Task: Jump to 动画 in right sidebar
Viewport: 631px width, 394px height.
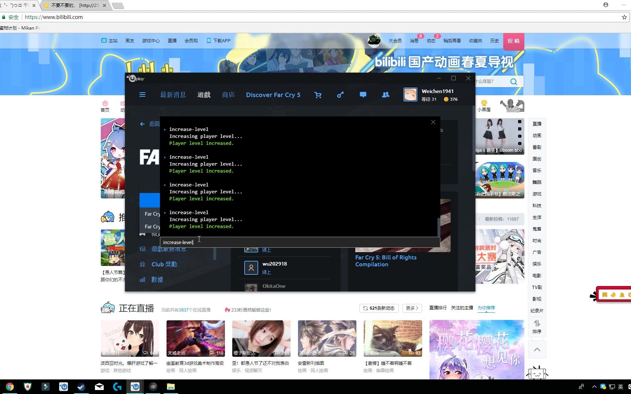Action: point(537,136)
